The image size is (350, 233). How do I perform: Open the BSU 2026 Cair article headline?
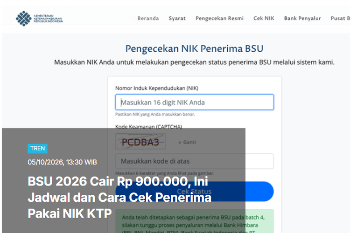(119, 197)
